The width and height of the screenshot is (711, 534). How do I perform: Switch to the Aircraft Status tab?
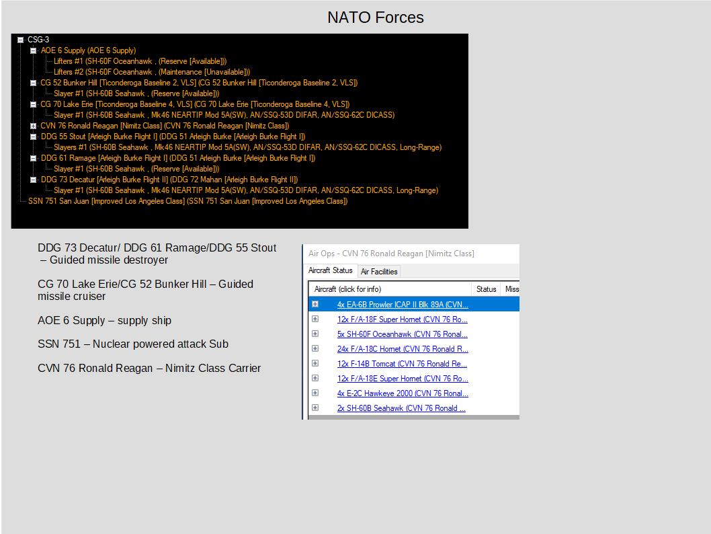coord(330,270)
